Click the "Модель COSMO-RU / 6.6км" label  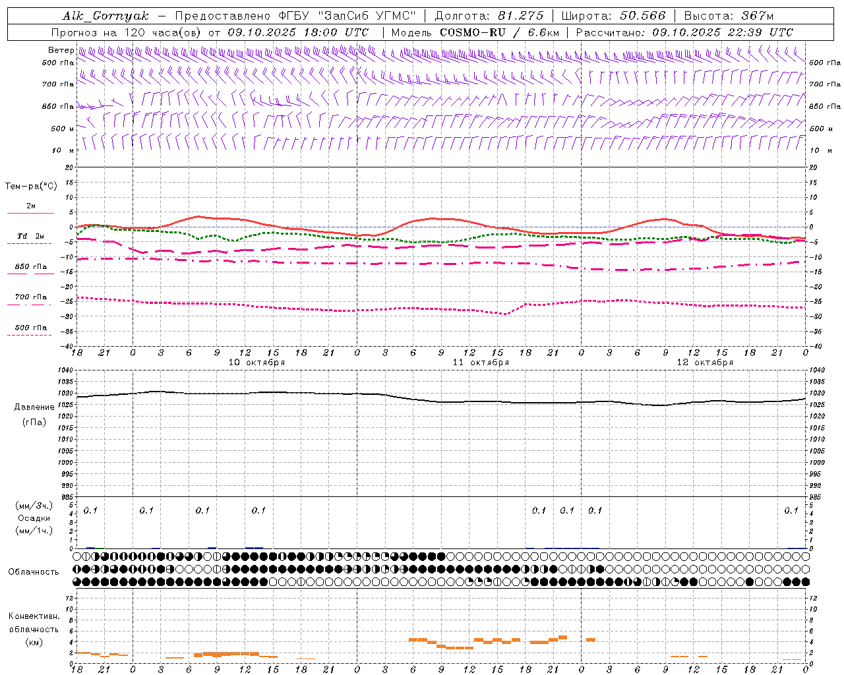(x=475, y=32)
